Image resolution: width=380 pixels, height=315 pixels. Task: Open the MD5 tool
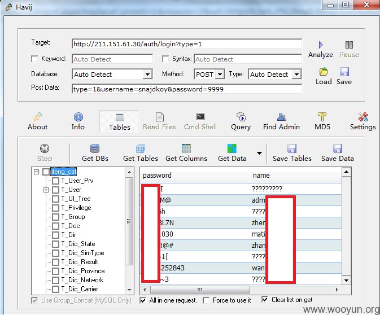point(322,121)
